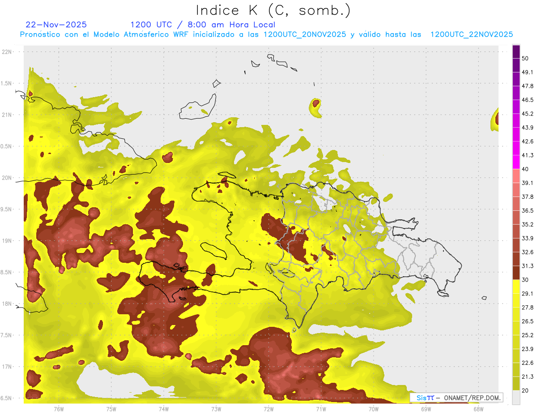
Task: Click the '19N' latitude axis label
Action: click(8, 241)
